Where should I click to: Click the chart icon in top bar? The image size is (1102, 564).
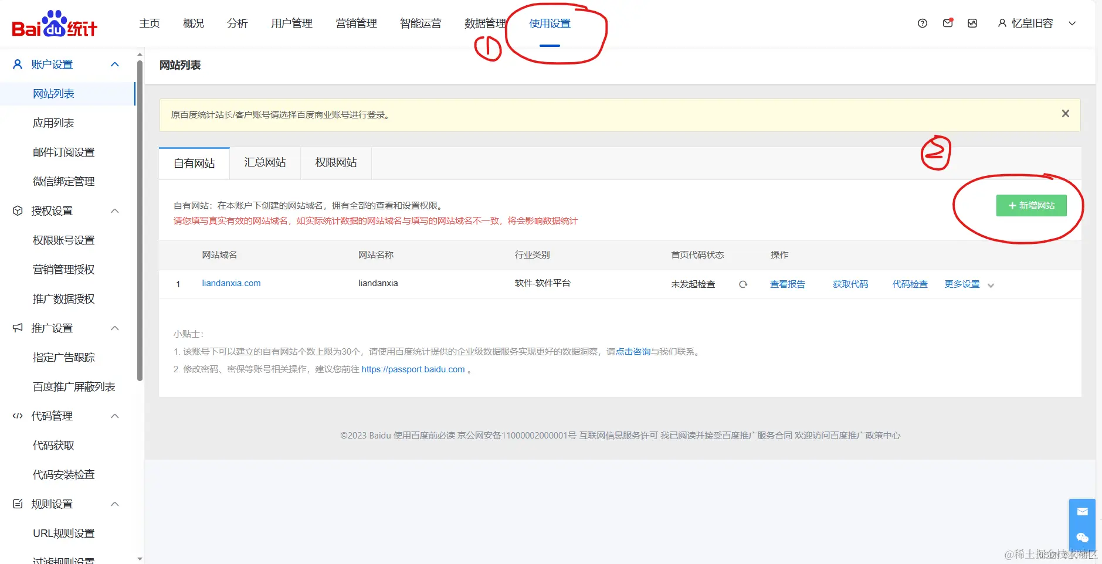[x=972, y=23]
